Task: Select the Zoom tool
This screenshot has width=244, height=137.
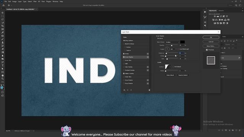Action: (3, 79)
